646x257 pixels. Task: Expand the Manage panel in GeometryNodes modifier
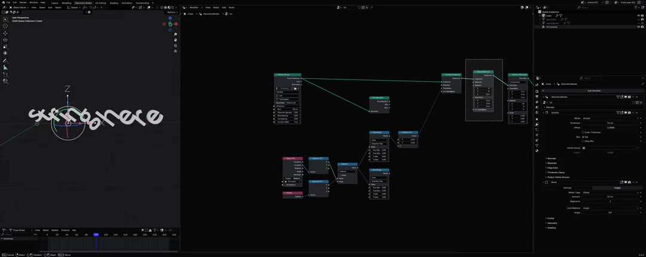click(x=550, y=107)
